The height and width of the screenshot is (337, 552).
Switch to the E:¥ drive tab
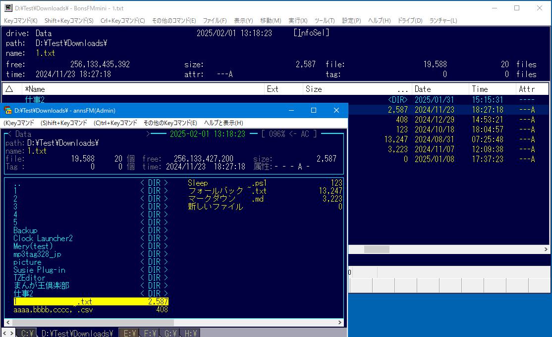(x=129, y=334)
